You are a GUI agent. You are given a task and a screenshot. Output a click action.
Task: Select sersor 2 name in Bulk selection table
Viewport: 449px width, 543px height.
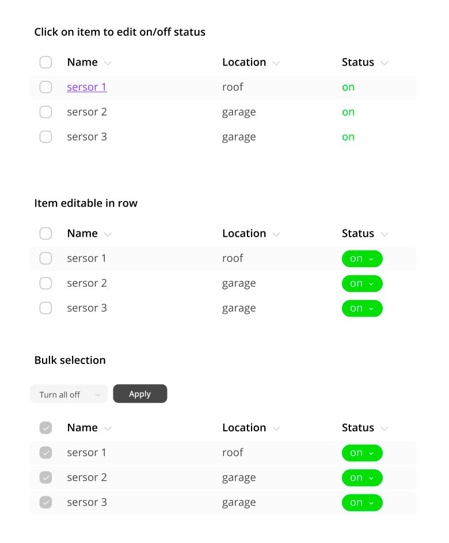click(87, 477)
